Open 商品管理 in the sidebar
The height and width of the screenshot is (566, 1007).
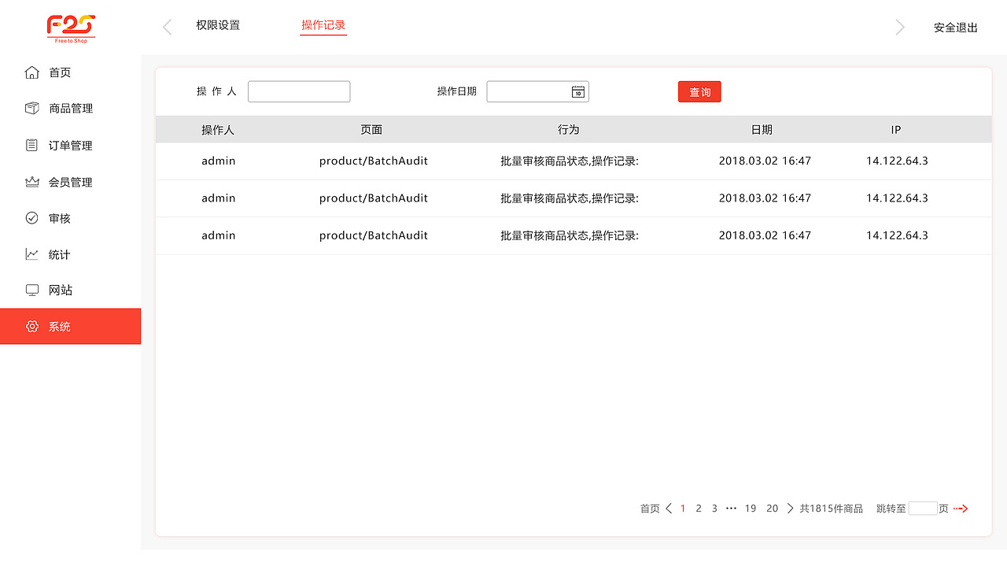[x=70, y=109]
